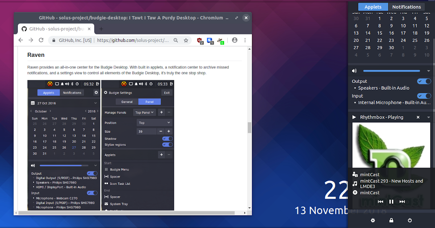
Task: Click track title mintCast 293 - New Hosts
Action: 391,183
